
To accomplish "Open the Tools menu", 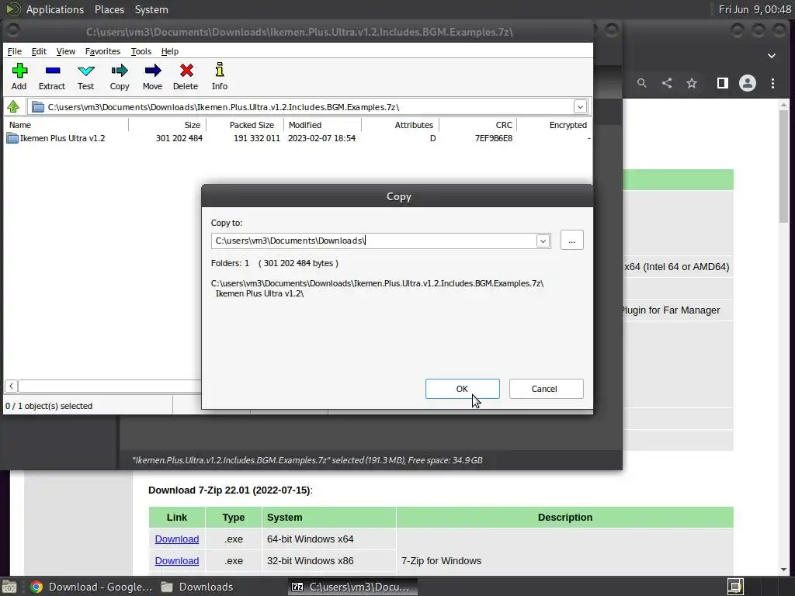I will click(141, 51).
